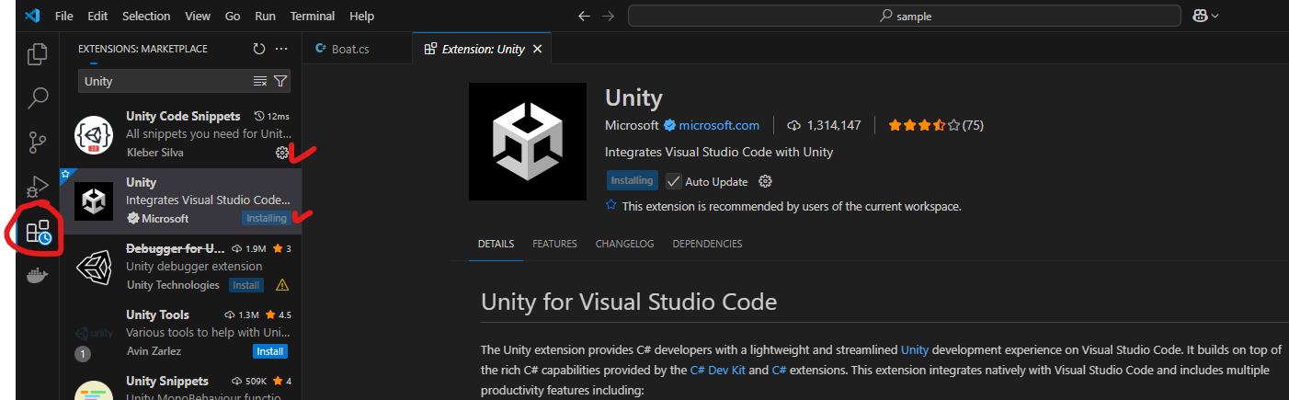This screenshot has height=400, width=1289.
Task: Clear extensions search results
Action: pos(260,81)
